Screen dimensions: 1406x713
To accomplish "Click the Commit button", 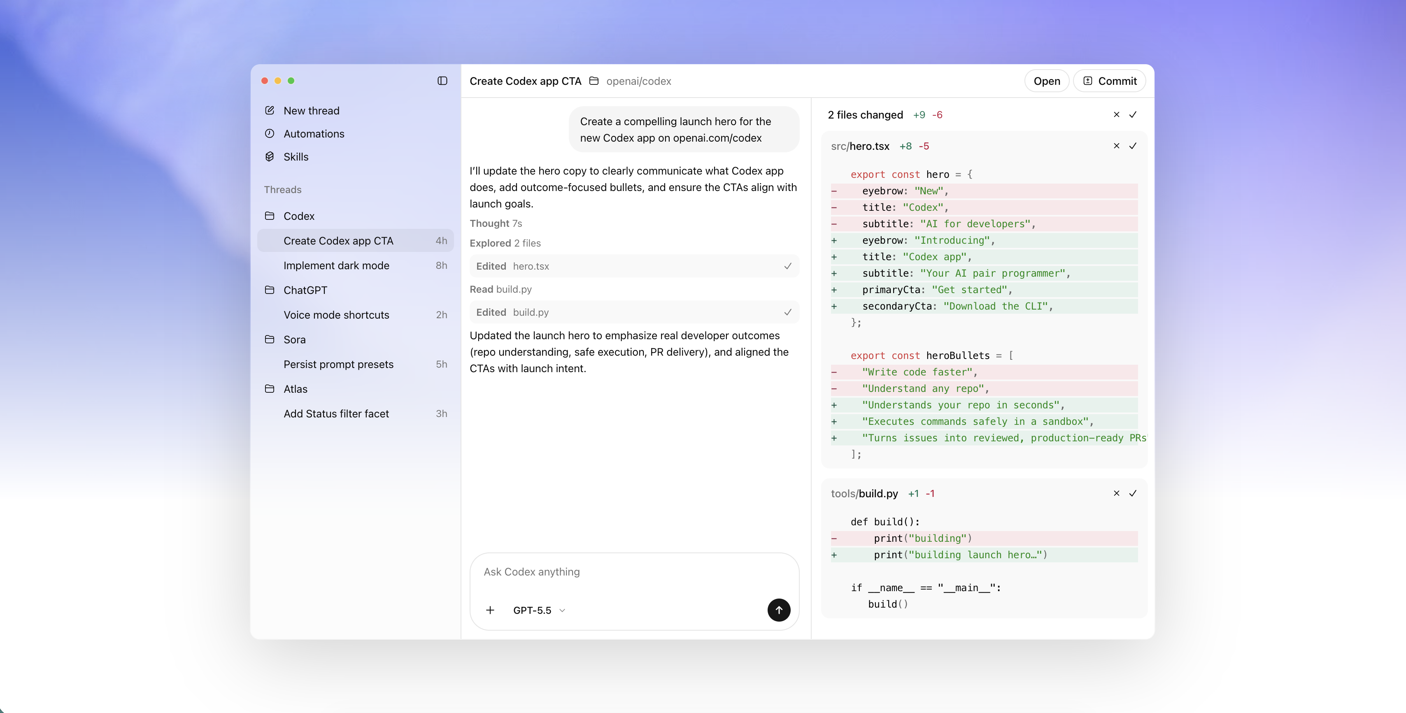I will [x=1109, y=82].
